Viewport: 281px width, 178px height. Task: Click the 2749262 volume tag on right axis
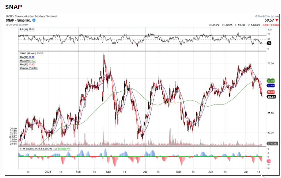(272, 144)
